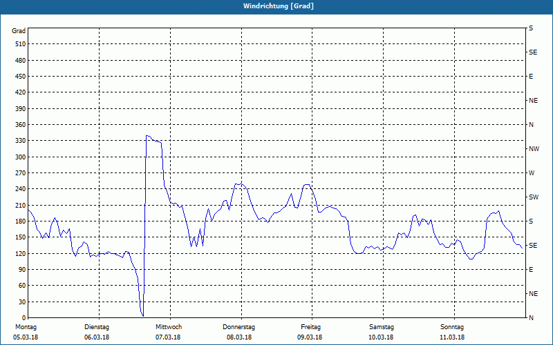Click the '330' value on left axis
This screenshot has height=345, width=553.
pos(21,141)
